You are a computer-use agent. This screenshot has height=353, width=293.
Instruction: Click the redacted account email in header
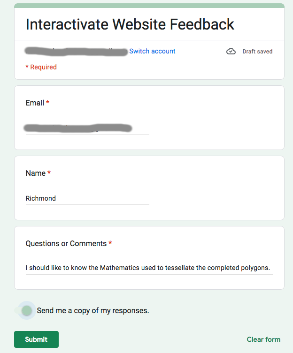click(x=77, y=51)
